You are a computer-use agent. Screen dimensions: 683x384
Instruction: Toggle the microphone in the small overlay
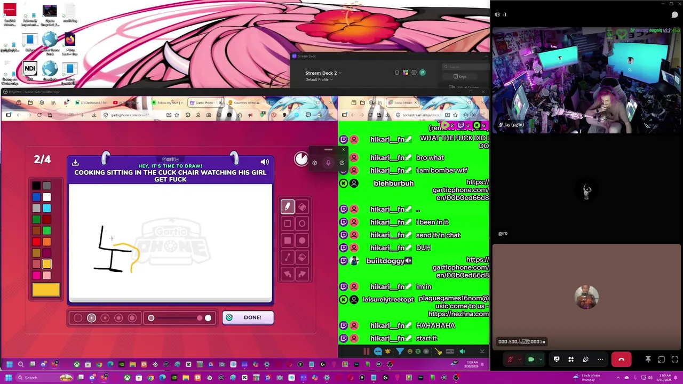[328, 163]
